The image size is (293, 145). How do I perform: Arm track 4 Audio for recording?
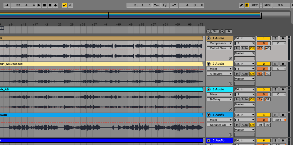coord(283,115)
